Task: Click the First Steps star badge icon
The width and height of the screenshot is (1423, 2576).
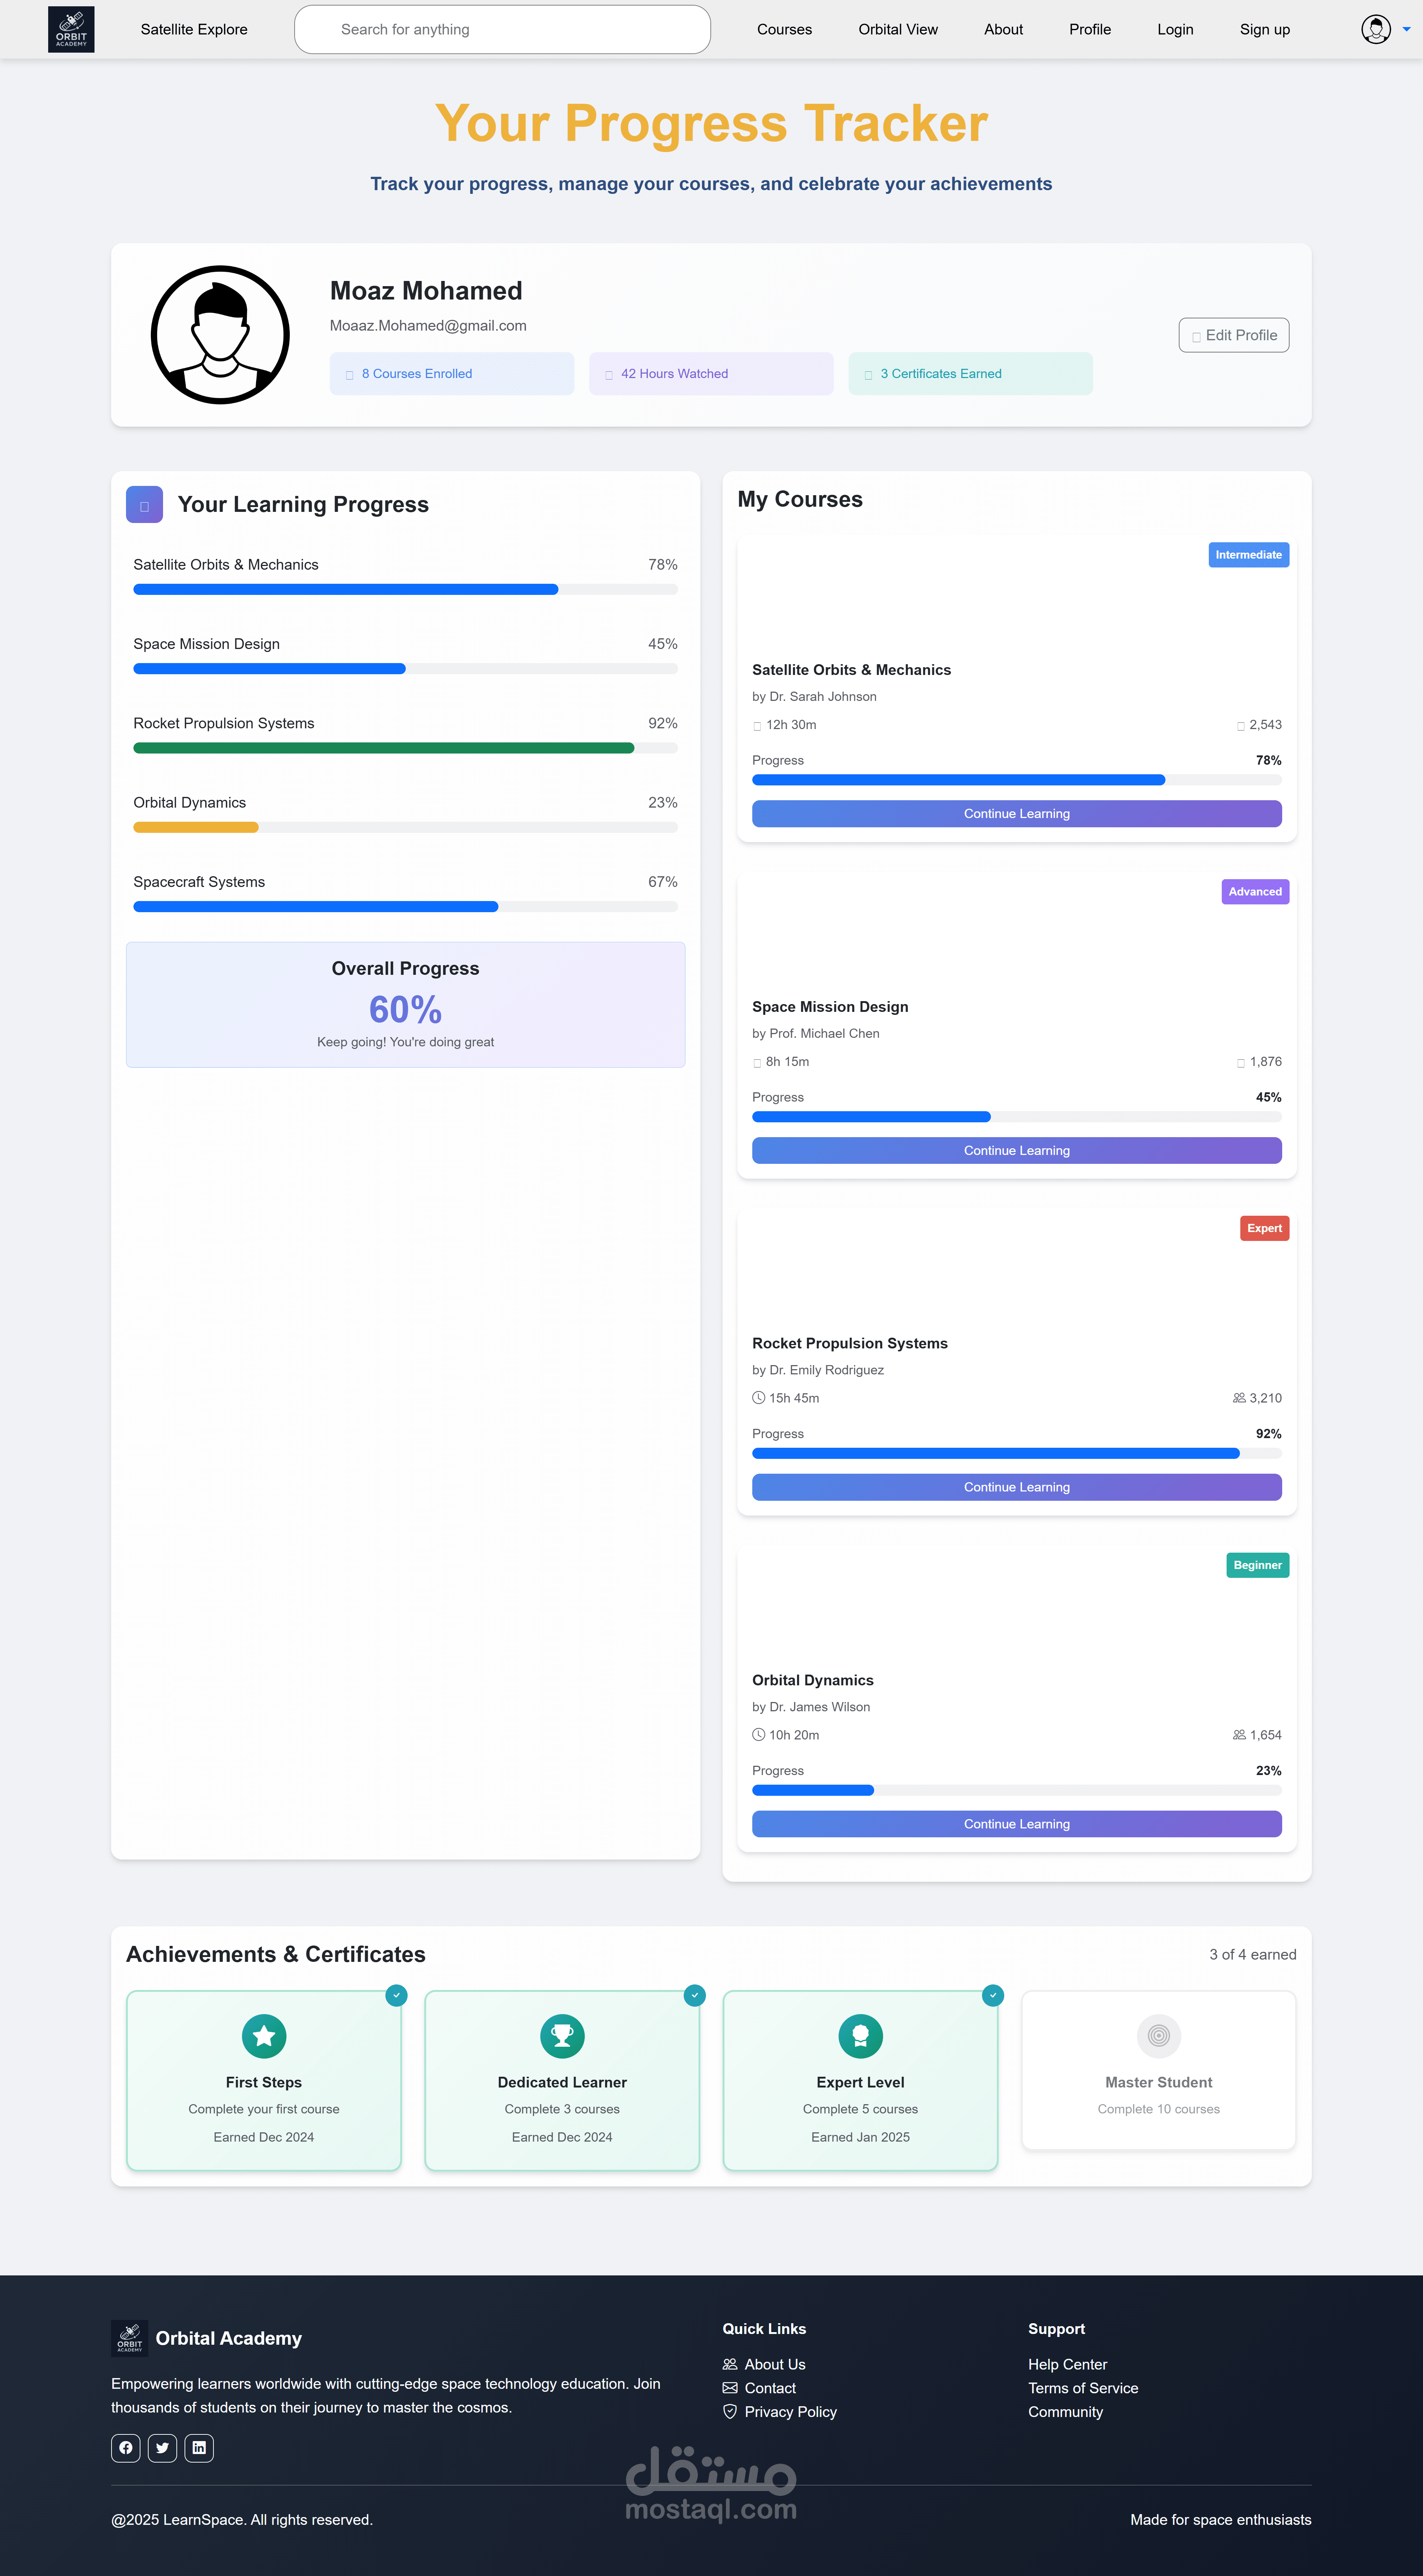Action: (x=264, y=2036)
